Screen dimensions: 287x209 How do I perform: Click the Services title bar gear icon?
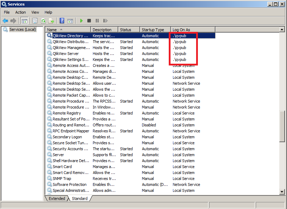click(4, 4)
